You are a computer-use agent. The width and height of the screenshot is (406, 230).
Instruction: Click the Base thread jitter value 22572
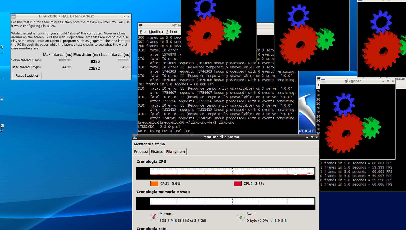point(94,68)
